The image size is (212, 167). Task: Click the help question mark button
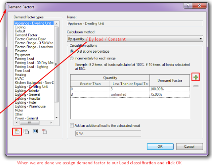(188, 6)
